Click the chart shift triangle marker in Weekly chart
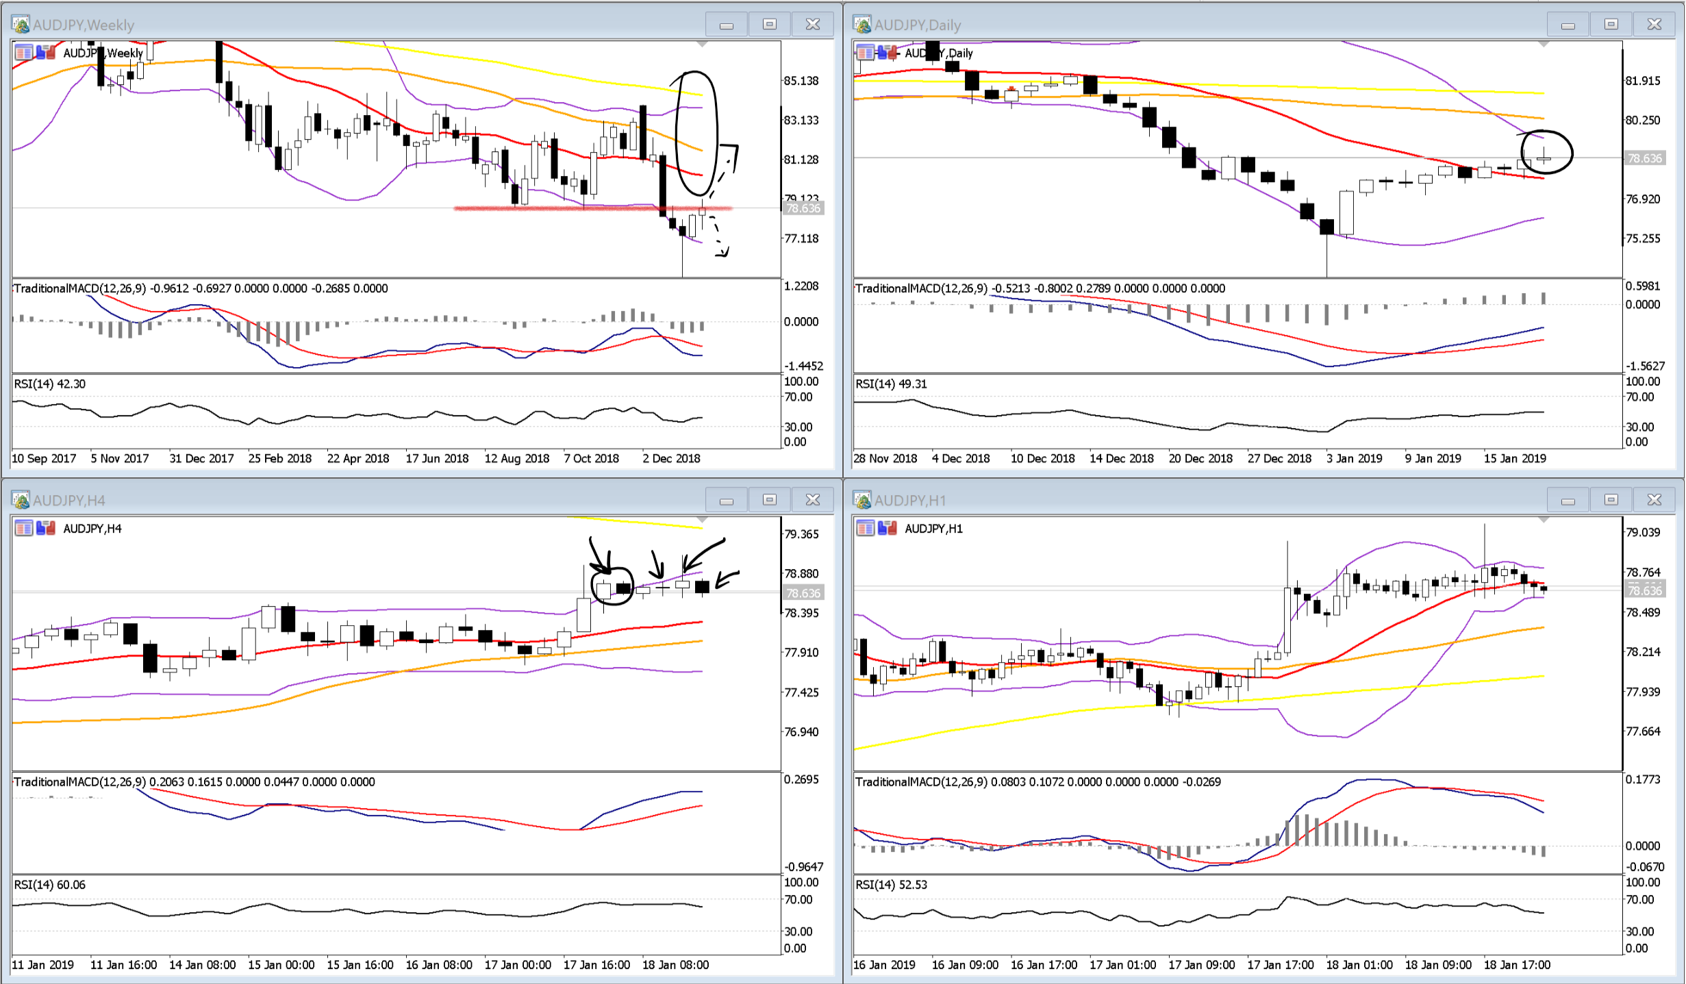 [702, 45]
